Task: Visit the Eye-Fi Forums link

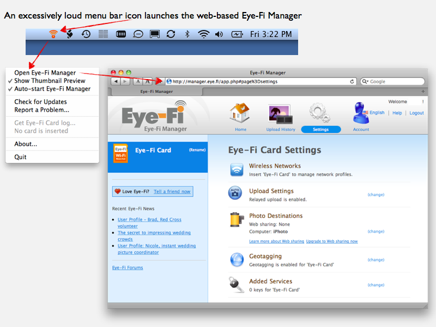Action: click(x=128, y=268)
